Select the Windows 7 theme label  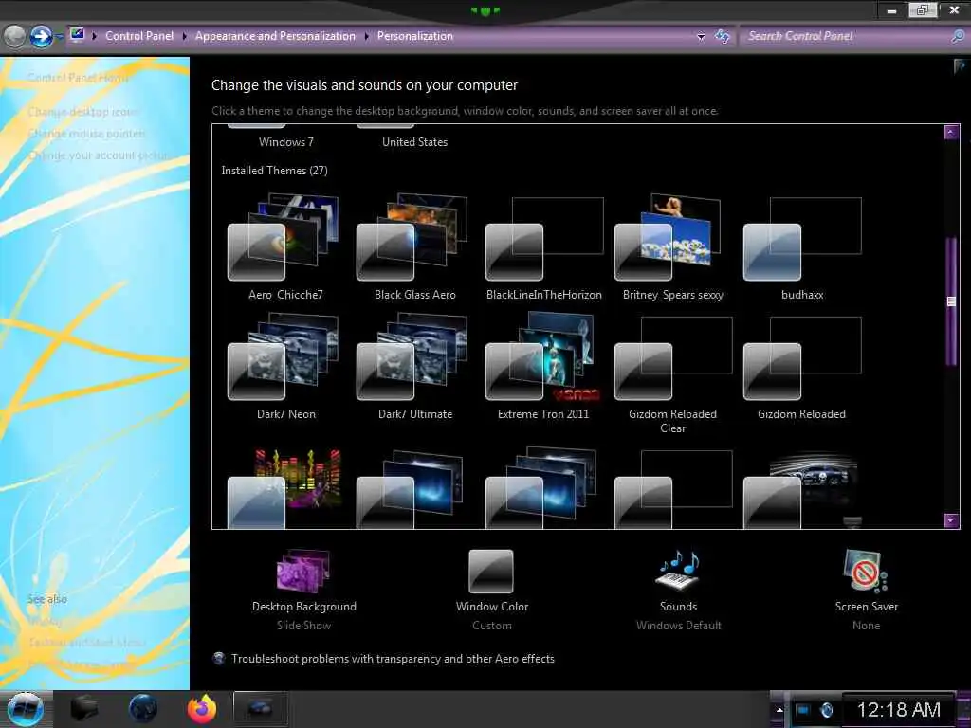click(286, 142)
